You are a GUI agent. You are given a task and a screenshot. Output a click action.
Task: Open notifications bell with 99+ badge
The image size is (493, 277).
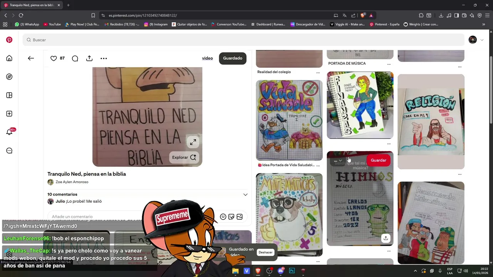pyautogui.click(x=9, y=132)
